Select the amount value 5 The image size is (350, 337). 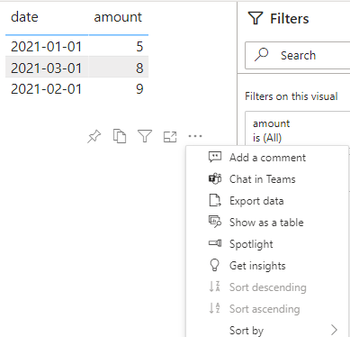[139, 46]
